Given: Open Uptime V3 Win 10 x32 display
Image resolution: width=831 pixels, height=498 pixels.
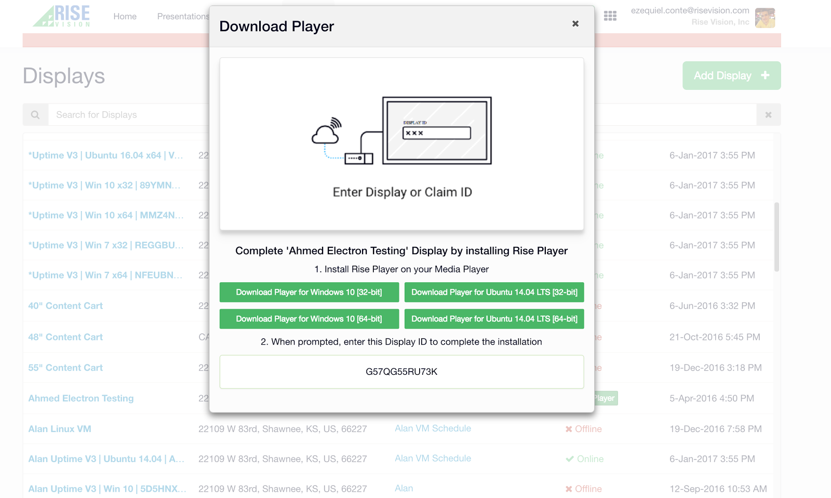Looking at the screenshot, I should tap(104, 186).
